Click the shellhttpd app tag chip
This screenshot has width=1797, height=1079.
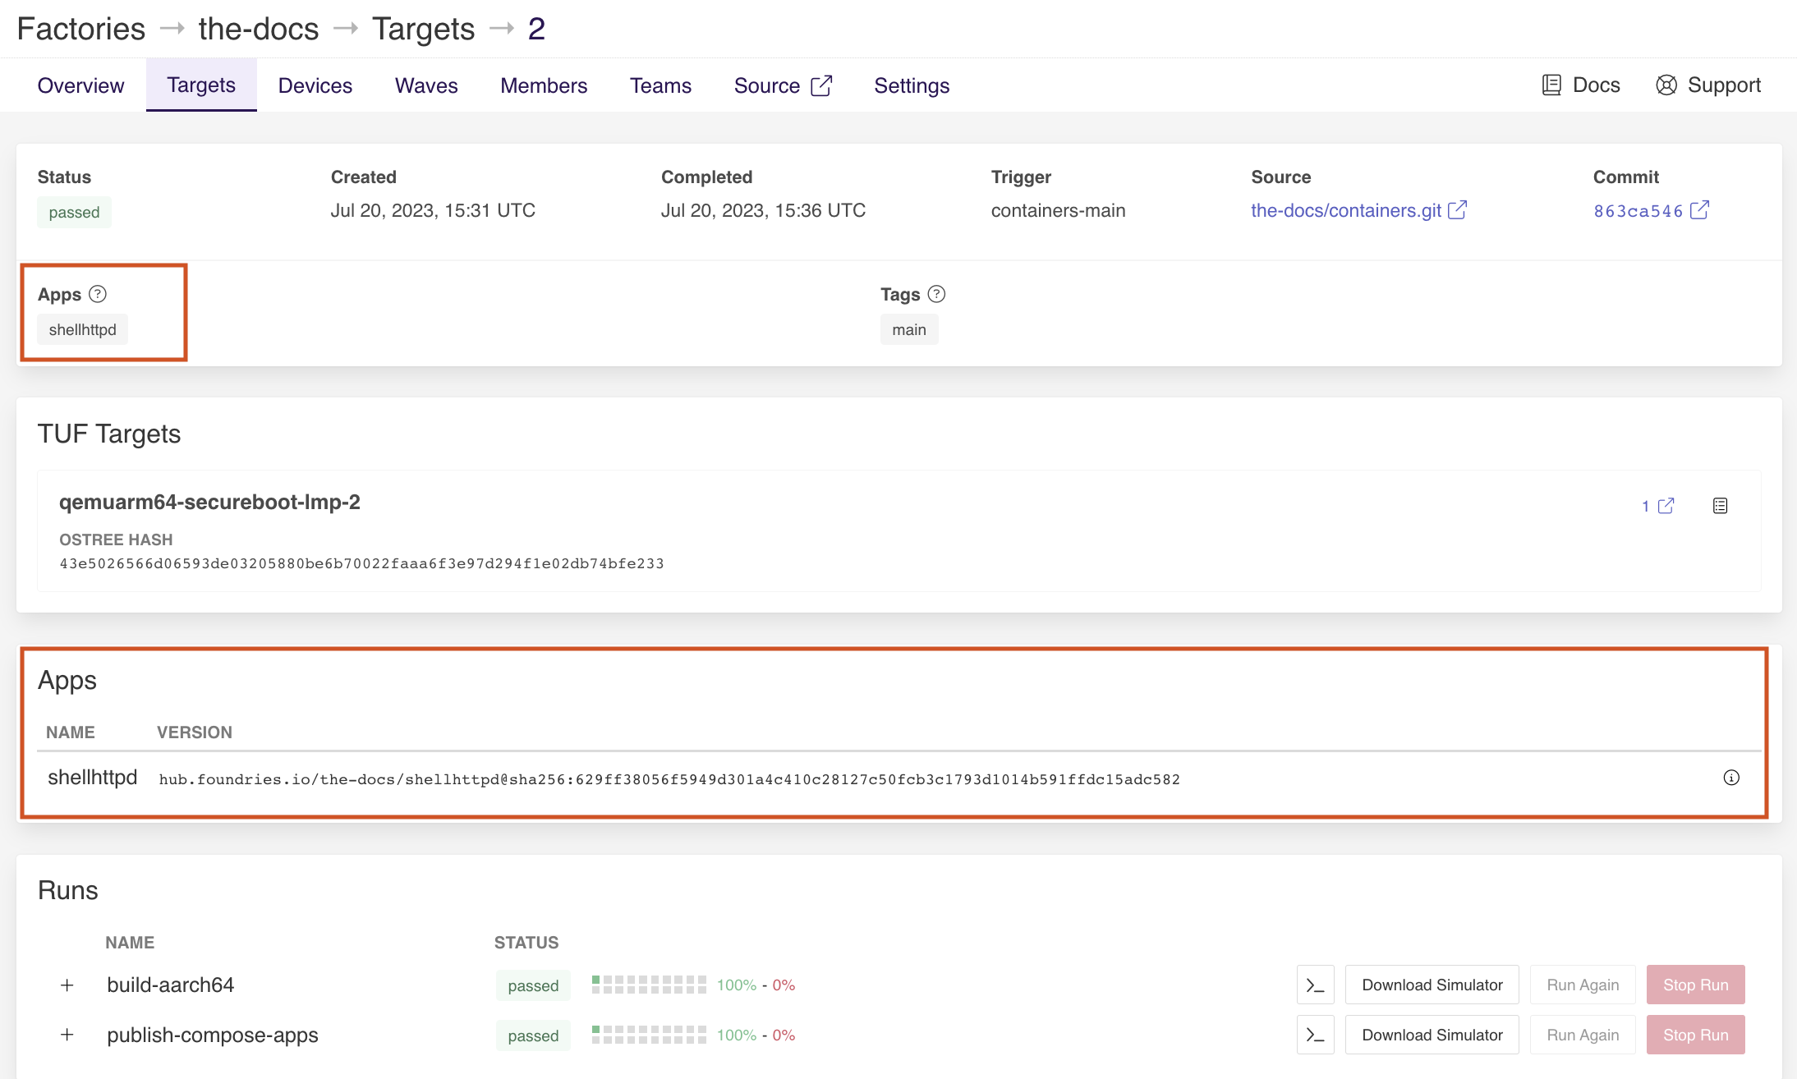tap(82, 330)
